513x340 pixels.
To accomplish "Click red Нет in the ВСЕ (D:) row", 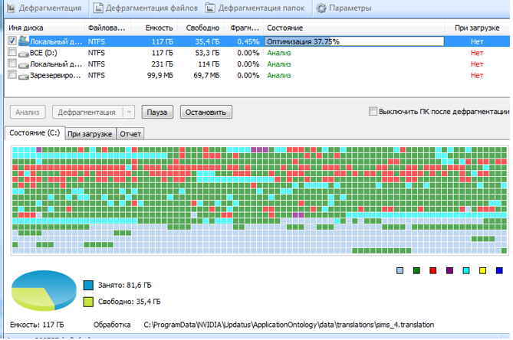I will point(477,53).
